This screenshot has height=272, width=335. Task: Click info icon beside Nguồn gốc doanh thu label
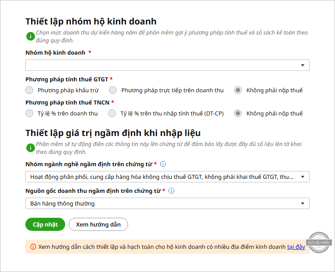point(171,191)
